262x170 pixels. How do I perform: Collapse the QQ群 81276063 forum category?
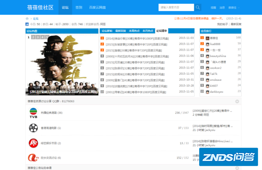(x=237, y=101)
